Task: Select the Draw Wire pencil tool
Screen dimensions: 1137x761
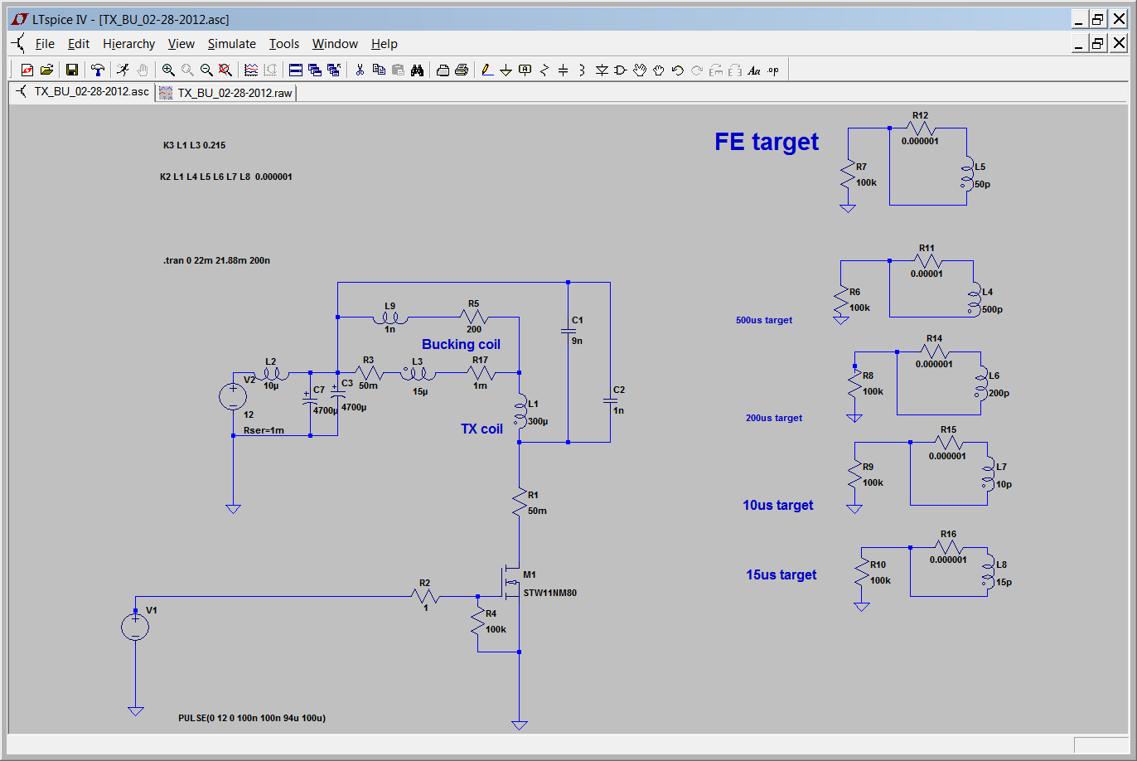Action: (486, 70)
